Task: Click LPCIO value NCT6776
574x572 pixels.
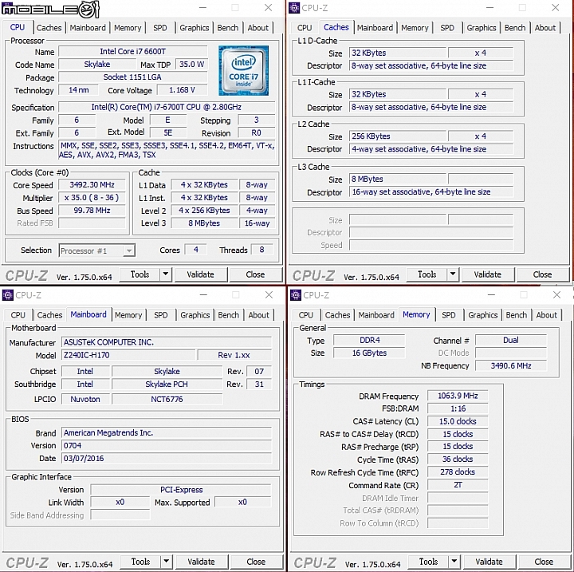Action: [x=167, y=399]
